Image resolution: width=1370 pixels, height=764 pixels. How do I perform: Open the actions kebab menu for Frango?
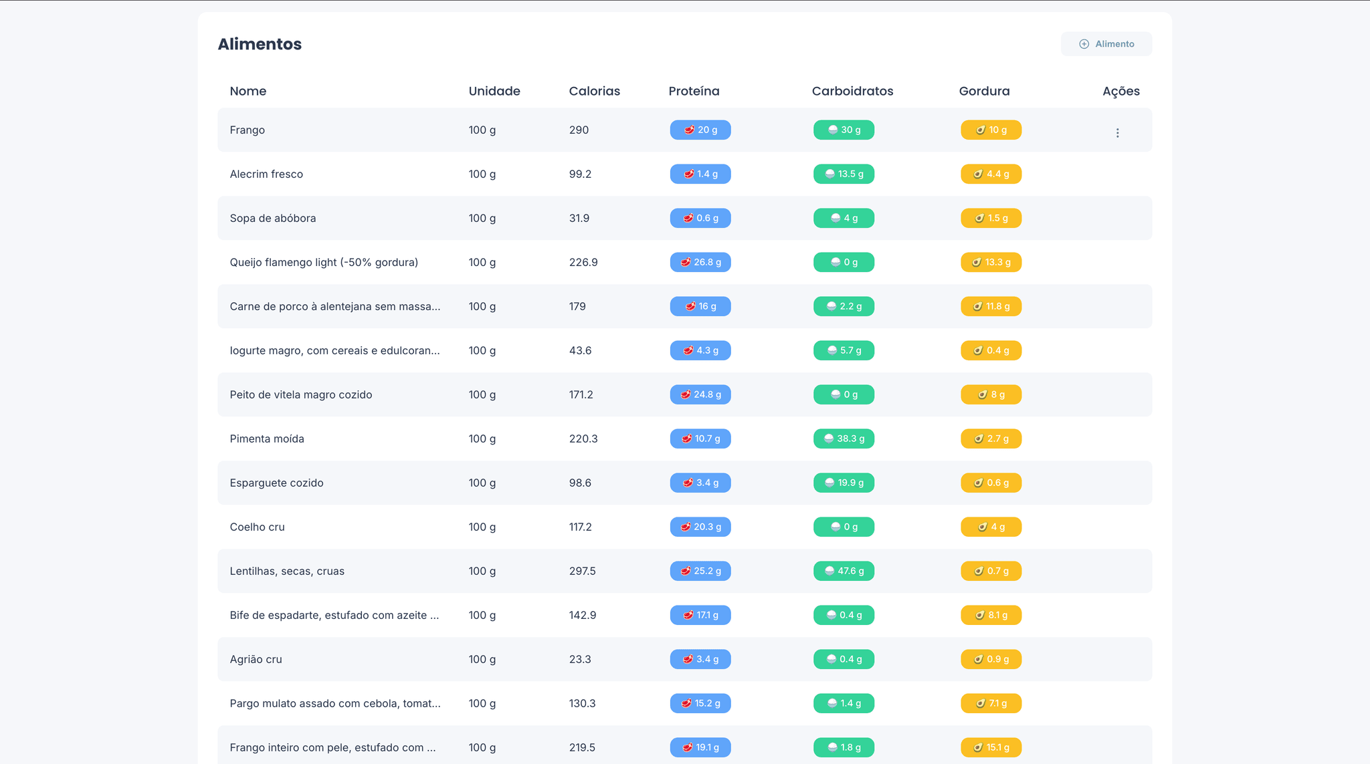[1118, 132]
